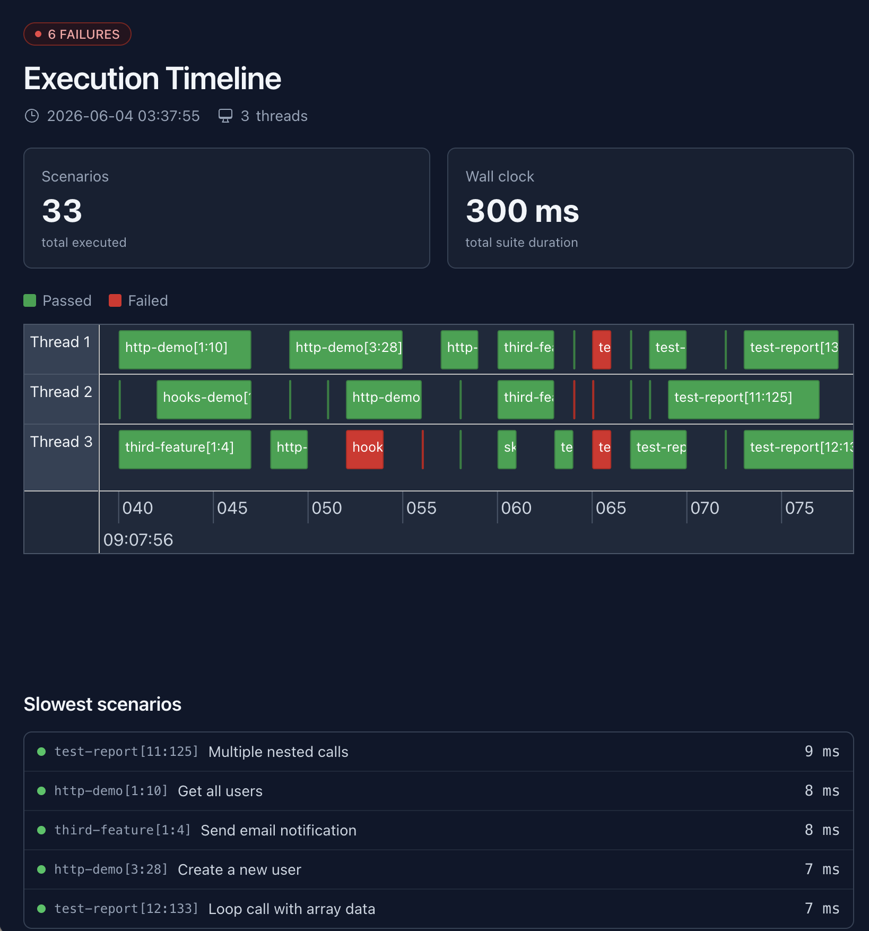
Task: Click the 6 FAILURES badge
Action: [x=77, y=34]
